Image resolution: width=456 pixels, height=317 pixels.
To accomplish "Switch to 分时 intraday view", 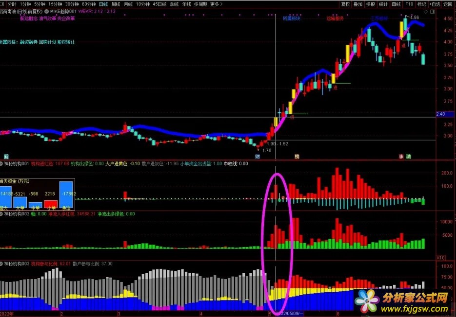I will pos(12,4).
